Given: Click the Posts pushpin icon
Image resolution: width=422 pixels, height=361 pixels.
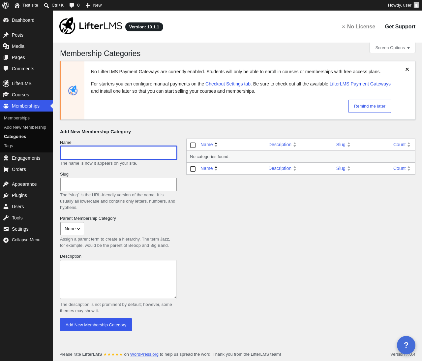Looking at the screenshot, I should coord(6,35).
